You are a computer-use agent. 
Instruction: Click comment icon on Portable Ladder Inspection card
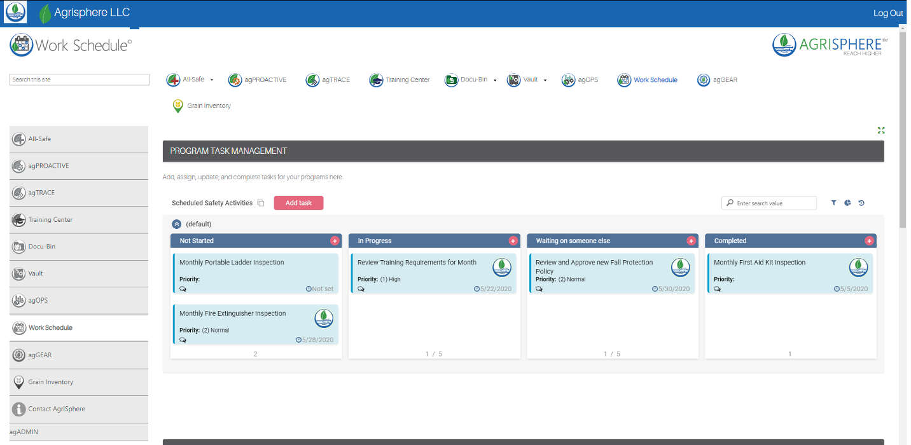183,289
